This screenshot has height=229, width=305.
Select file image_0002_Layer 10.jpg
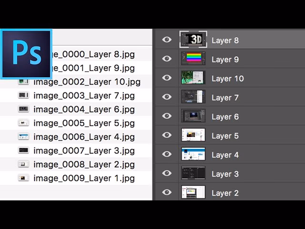(x=87, y=82)
